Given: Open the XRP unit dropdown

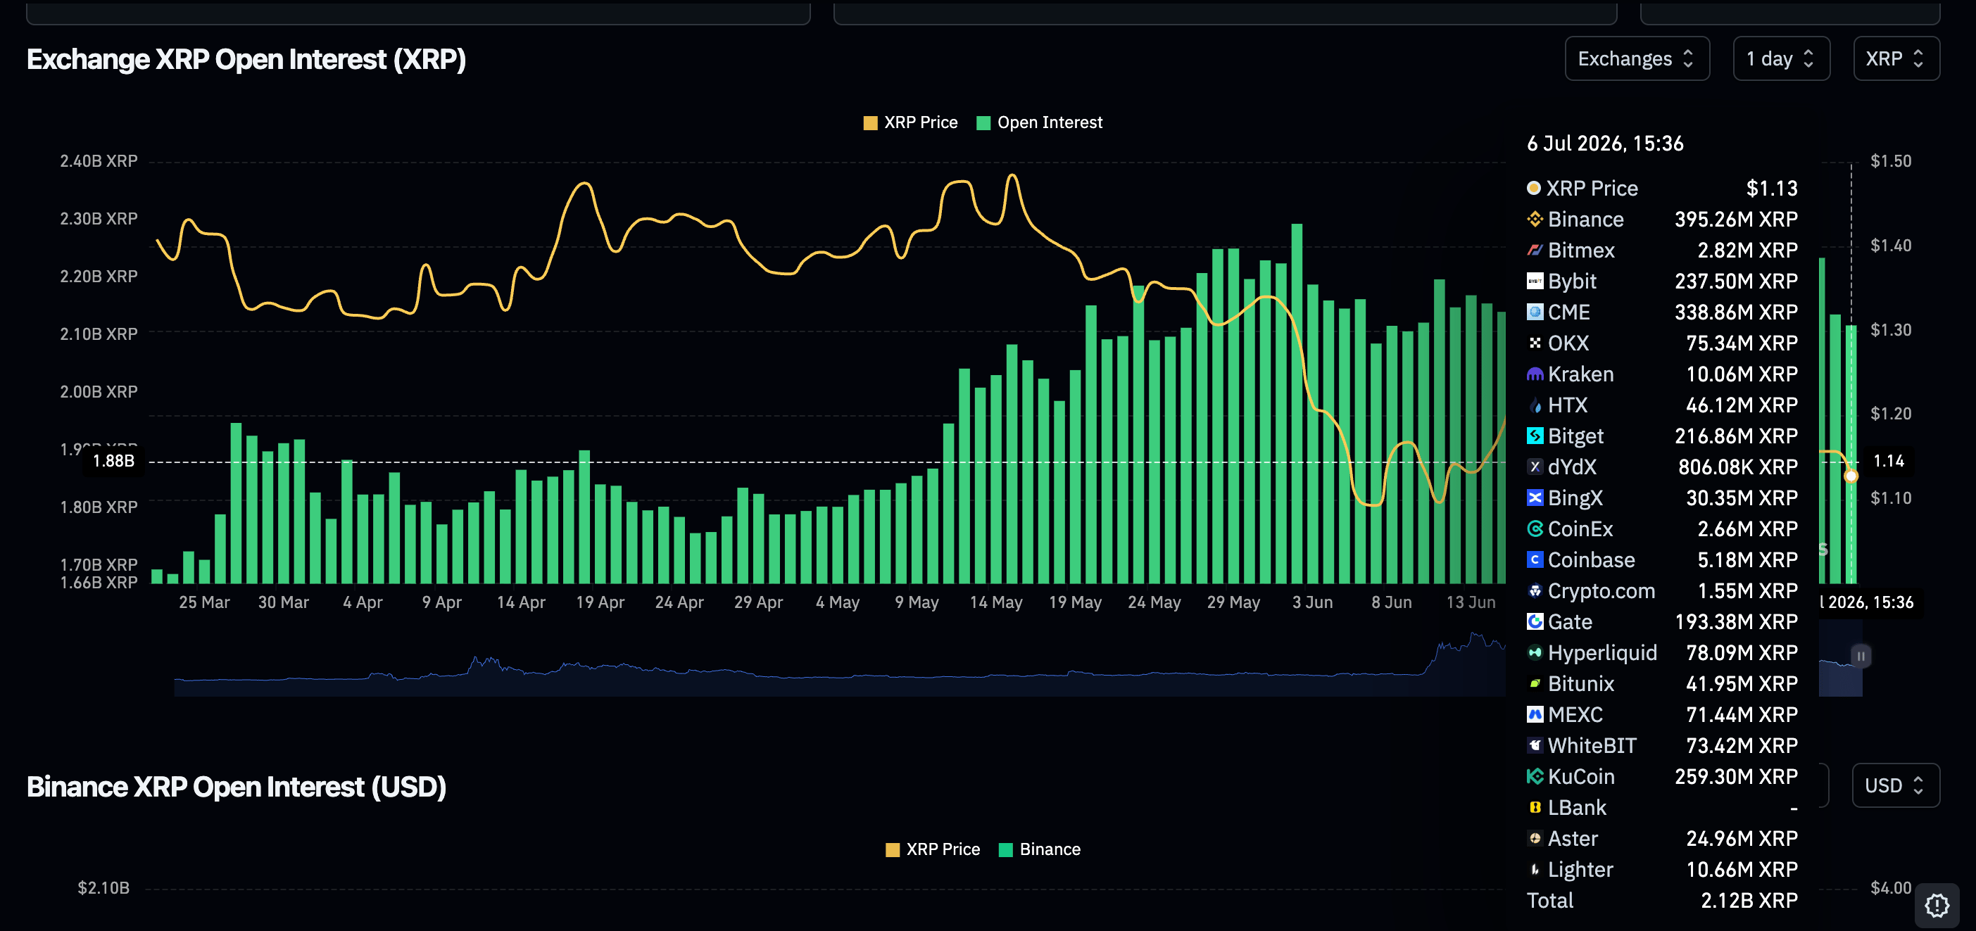Looking at the screenshot, I should (x=1896, y=59).
